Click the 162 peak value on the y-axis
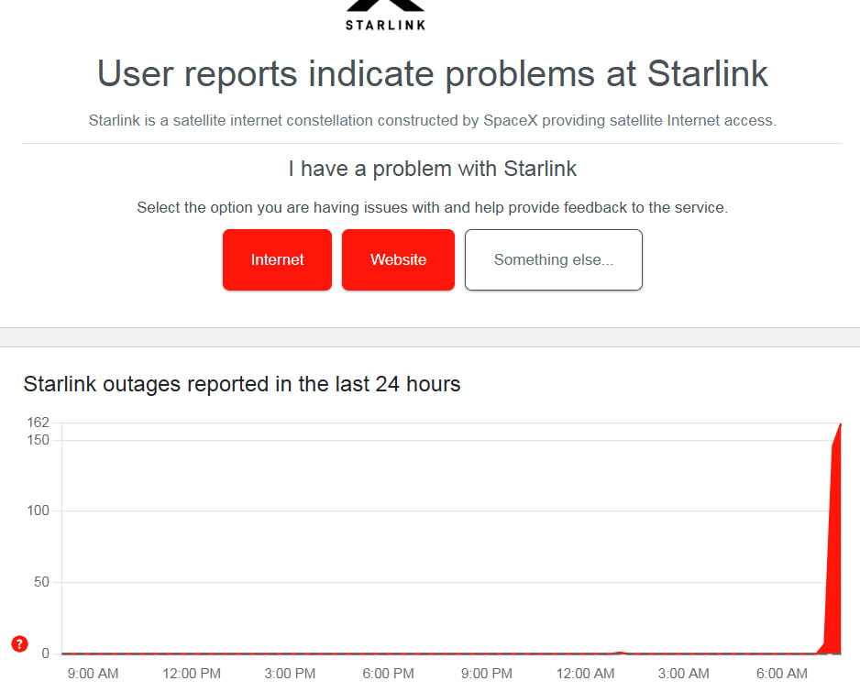This screenshot has height=692, width=860. pos(38,423)
